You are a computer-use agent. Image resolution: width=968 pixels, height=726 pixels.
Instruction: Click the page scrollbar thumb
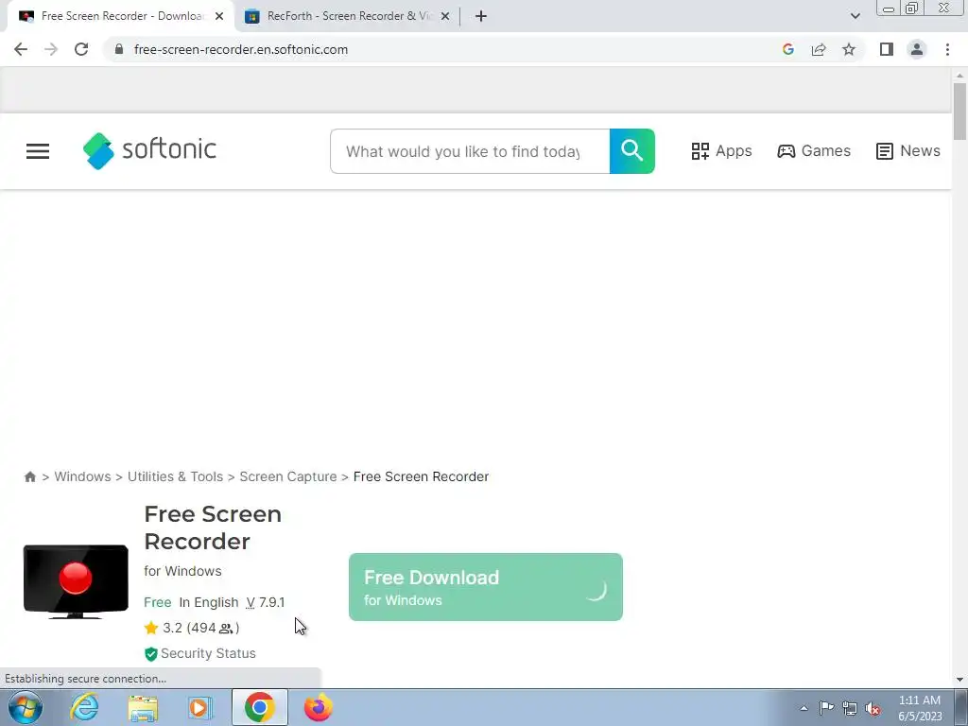(959, 112)
